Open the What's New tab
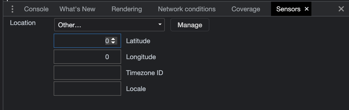Image resolution: width=349 pixels, height=110 pixels. tap(77, 9)
